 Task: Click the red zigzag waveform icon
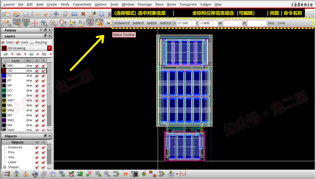click(183, 174)
